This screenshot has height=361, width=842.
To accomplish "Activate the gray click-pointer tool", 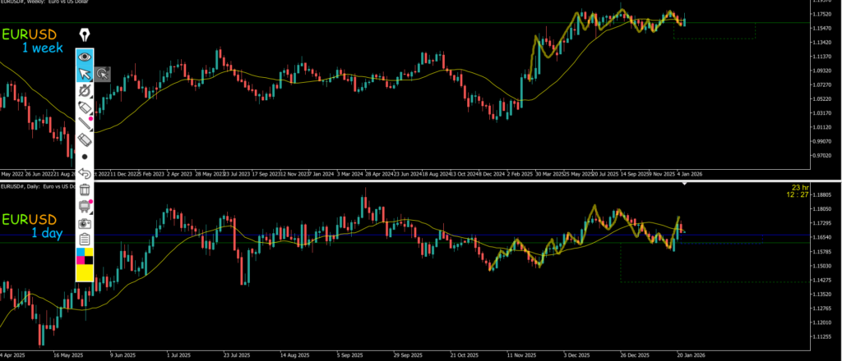I will [x=102, y=74].
